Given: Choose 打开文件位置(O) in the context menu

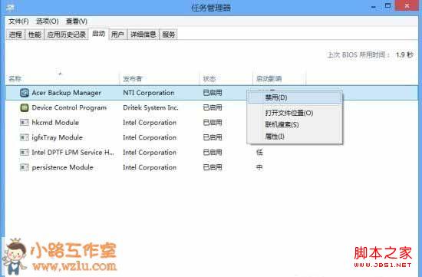Looking at the screenshot, I should pyautogui.click(x=295, y=113).
